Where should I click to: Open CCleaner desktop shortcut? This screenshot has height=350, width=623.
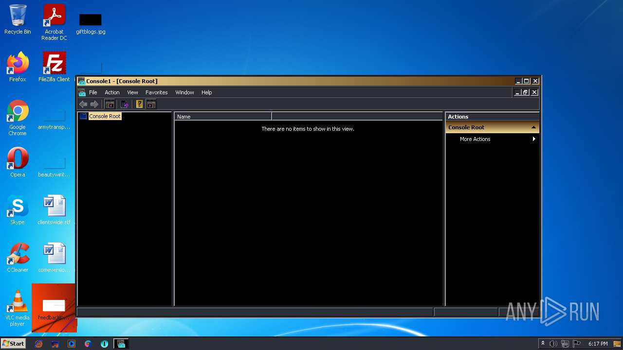coord(18,258)
